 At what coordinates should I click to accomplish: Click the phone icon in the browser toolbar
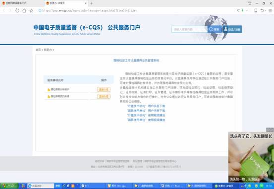(256, 10)
